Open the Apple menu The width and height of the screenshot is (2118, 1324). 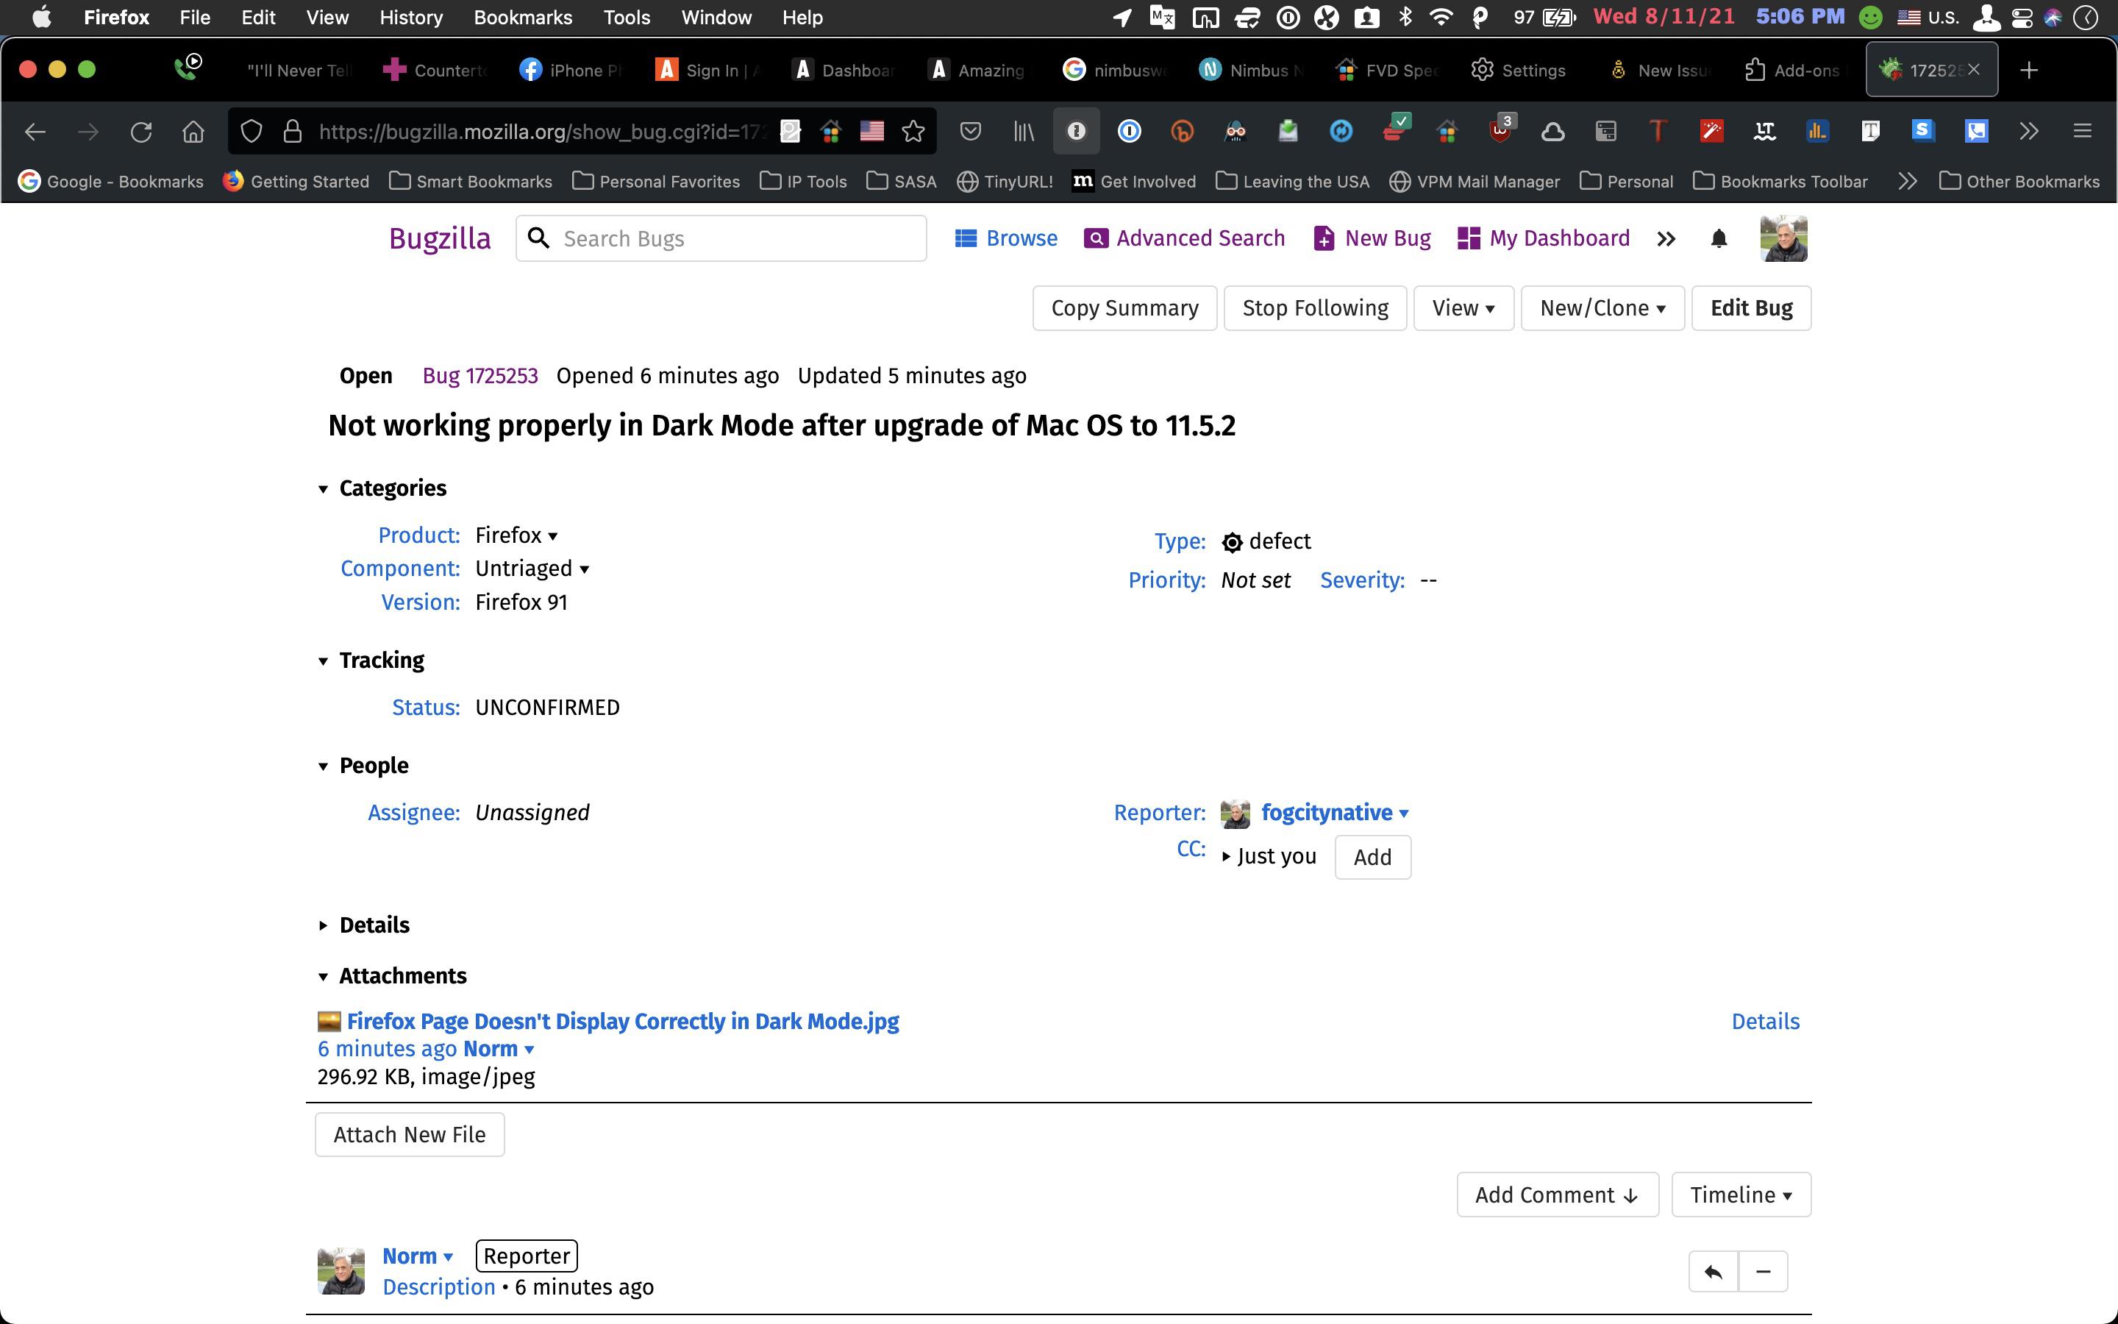click(41, 18)
